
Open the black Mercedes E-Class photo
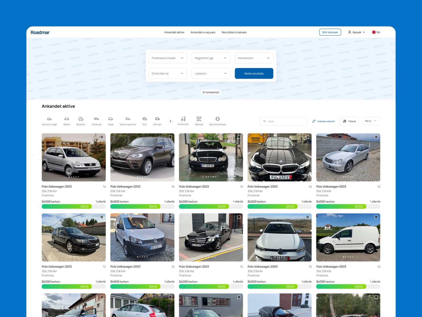point(211,237)
